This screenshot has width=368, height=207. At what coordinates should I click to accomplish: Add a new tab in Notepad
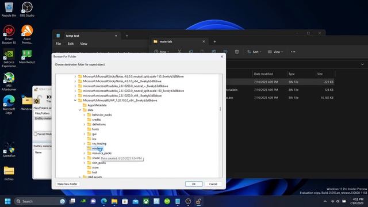pyautogui.click(x=126, y=36)
